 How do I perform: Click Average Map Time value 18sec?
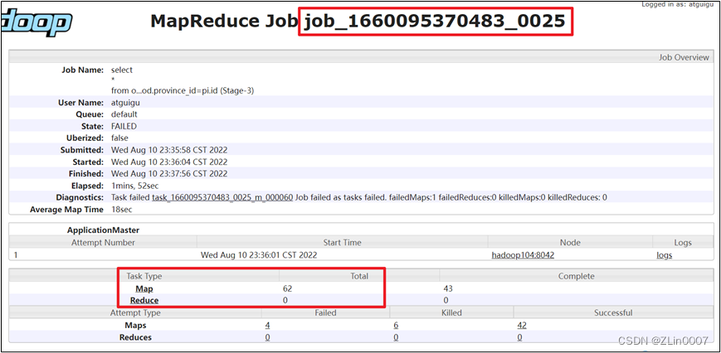click(122, 210)
